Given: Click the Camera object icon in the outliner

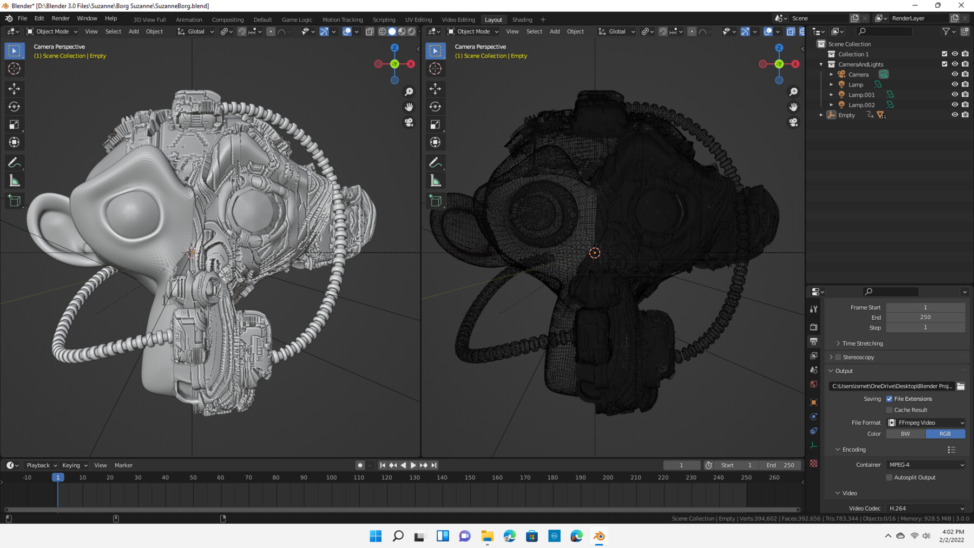Looking at the screenshot, I should 841,74.
